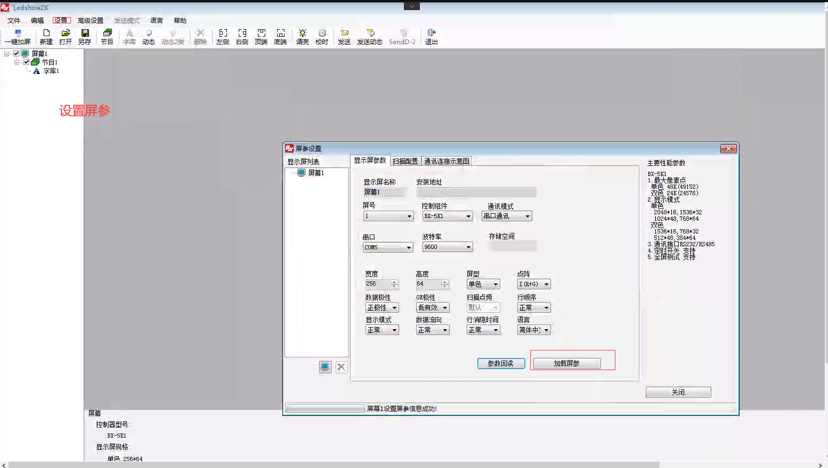Collapse the 节目1 tree node
Viewport: 828px width, 468px height.
click(x=17, y=62)
